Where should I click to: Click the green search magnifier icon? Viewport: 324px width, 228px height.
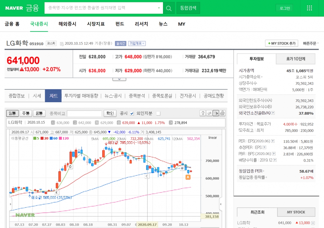[x=169, y=8]
